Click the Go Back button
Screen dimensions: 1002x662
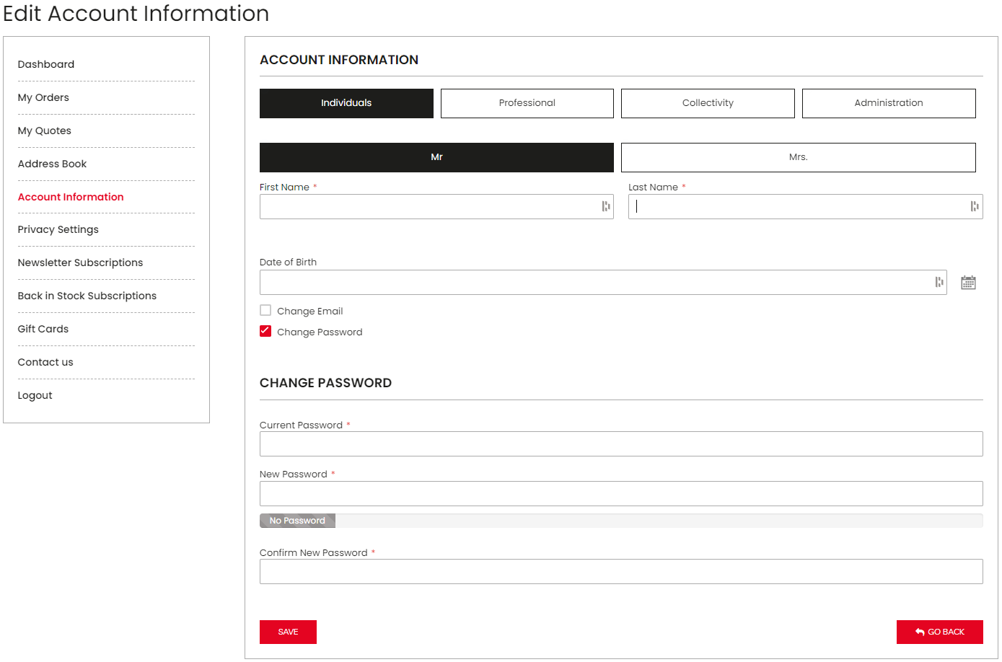[939, 632]
